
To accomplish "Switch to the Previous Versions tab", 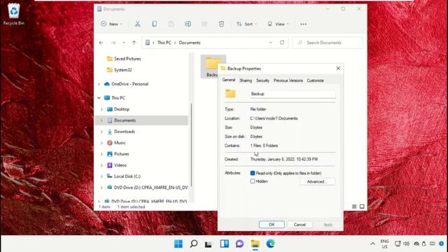I will click(x=288, y=80).
